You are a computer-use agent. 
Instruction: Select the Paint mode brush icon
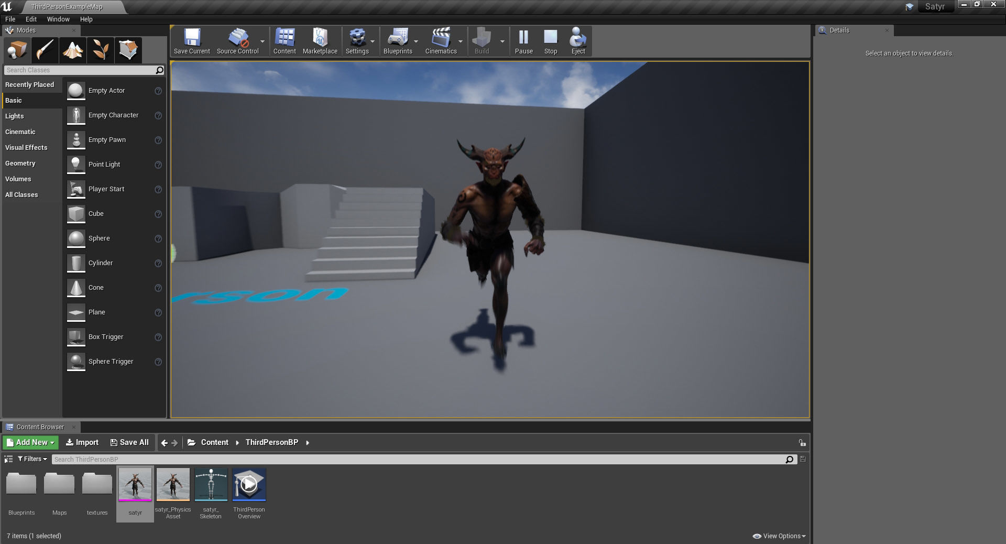(45, 50)
